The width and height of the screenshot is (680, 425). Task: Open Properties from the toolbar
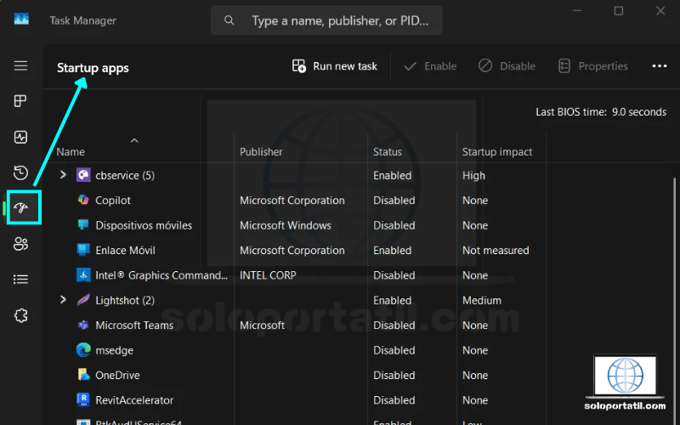point(592,66)
